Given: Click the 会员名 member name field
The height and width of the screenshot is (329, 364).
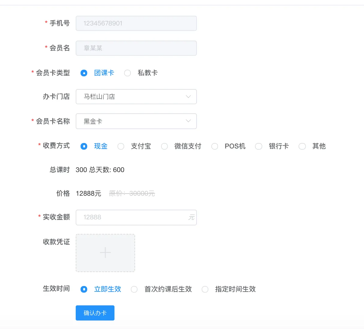Looking at the screenshot, I should 136,48.
